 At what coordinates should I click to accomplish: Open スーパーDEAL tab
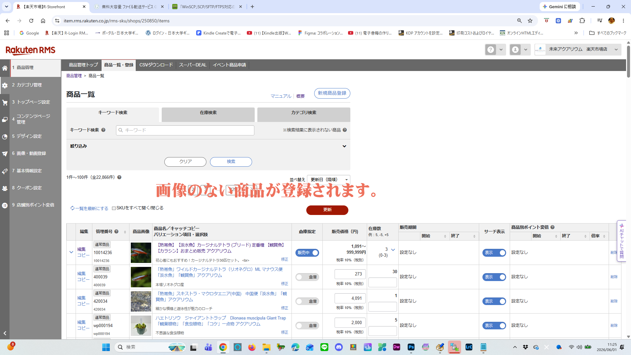pyautogui.click(x=193, y=65)
